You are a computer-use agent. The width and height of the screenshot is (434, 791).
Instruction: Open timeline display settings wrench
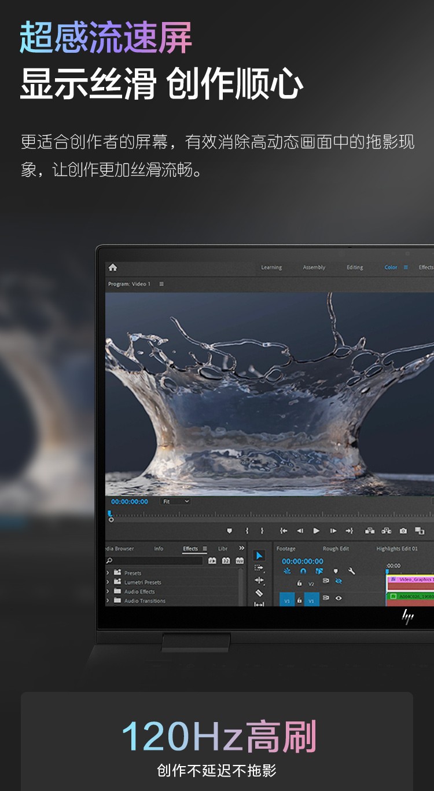351,571
